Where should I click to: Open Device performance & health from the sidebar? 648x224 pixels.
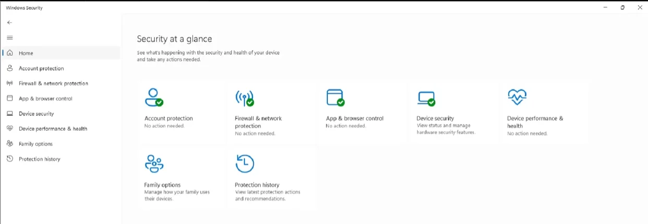pos(61,129)
